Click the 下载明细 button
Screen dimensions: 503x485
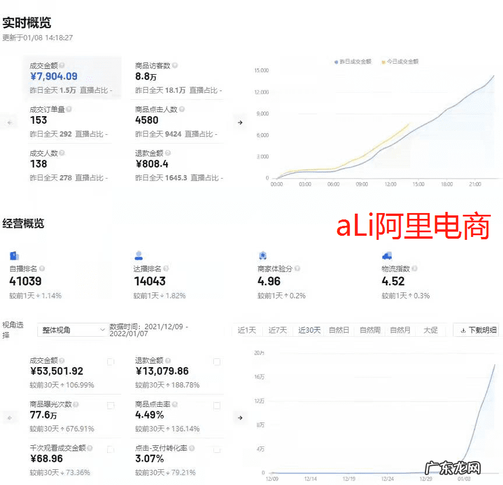477,330
